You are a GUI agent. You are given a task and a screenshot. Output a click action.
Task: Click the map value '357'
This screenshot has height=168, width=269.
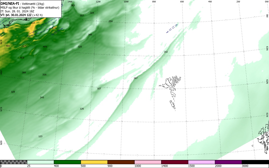82,16
